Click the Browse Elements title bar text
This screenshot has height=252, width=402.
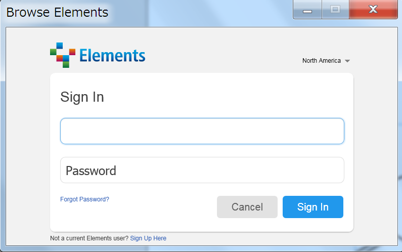pos(57,12)
